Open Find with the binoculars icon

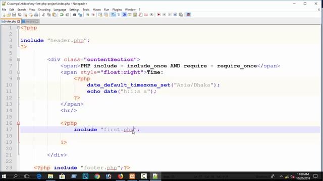point(75,15)
